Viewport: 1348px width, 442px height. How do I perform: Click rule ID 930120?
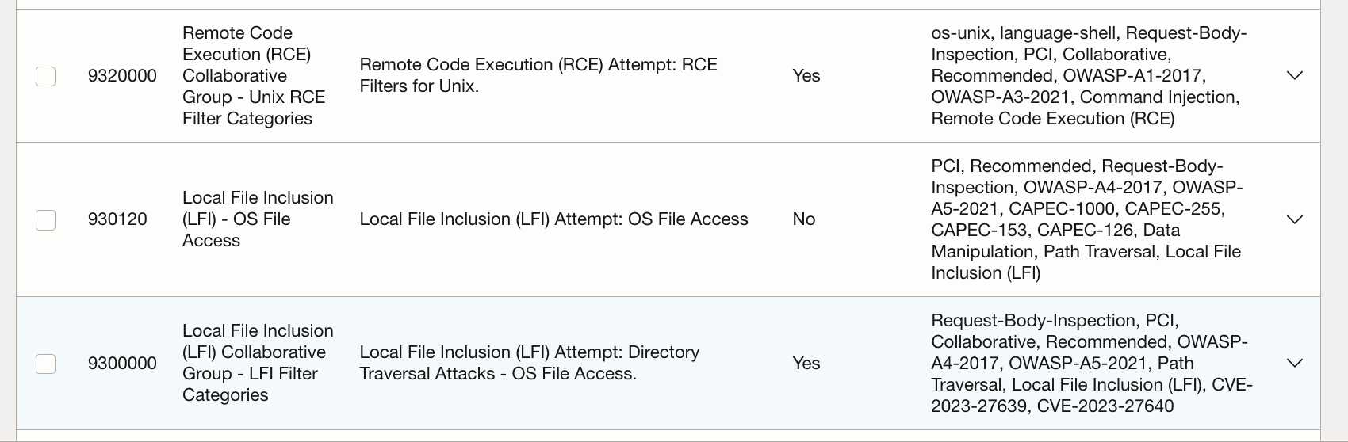pos(117,219)
